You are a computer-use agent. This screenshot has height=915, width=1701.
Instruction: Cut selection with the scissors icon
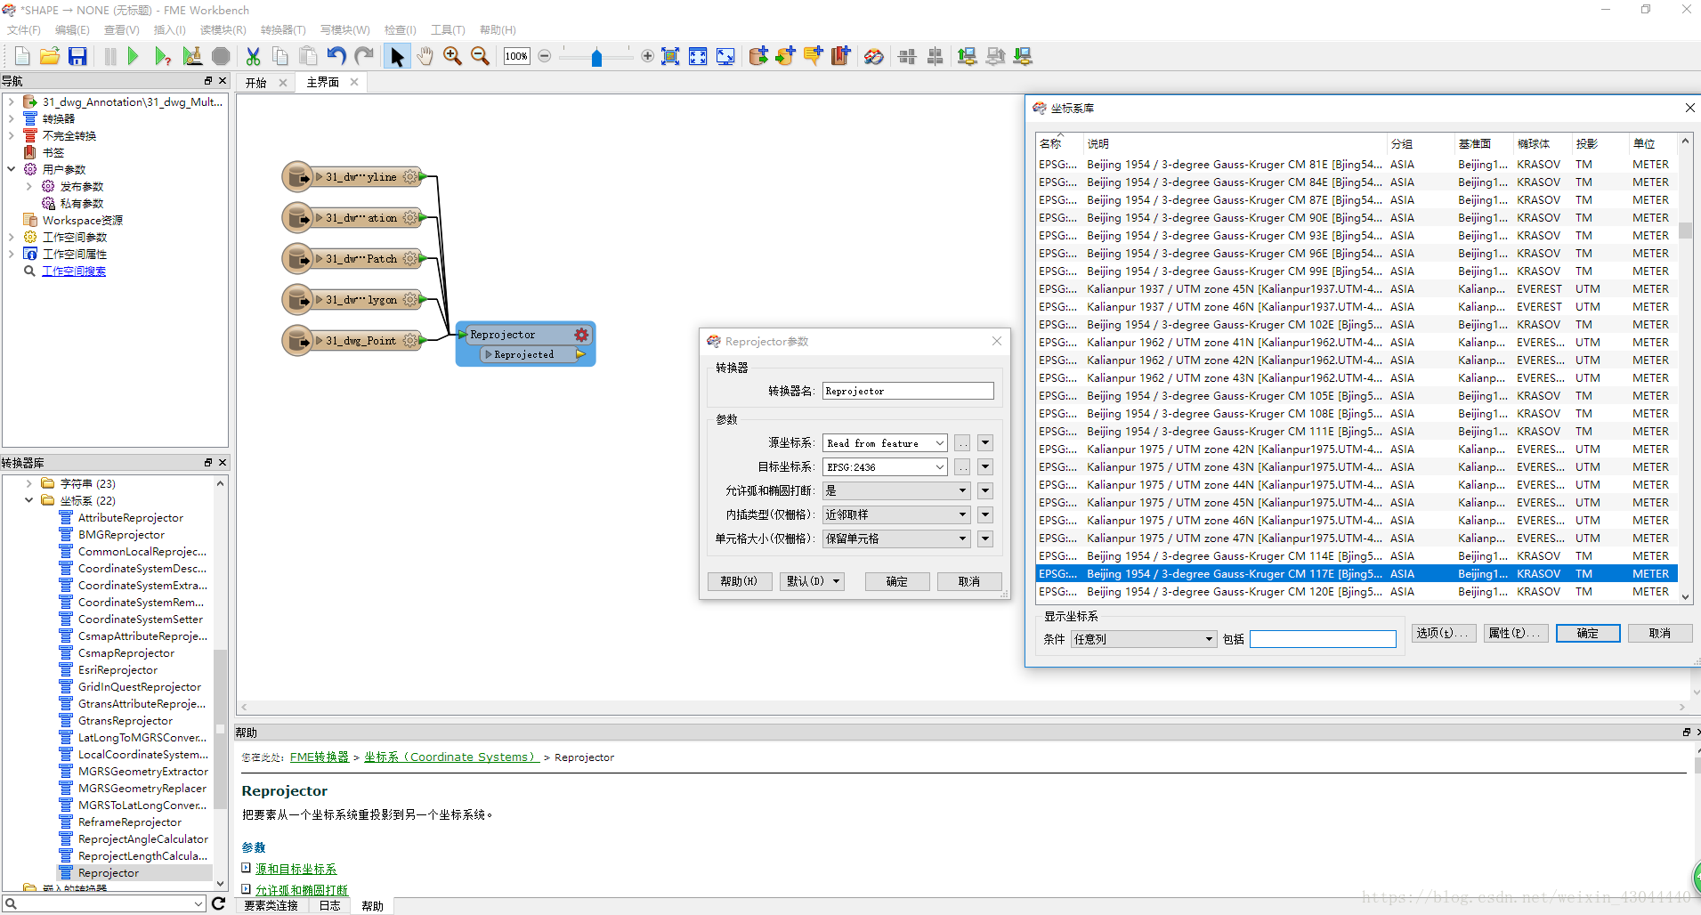(253, 56)
